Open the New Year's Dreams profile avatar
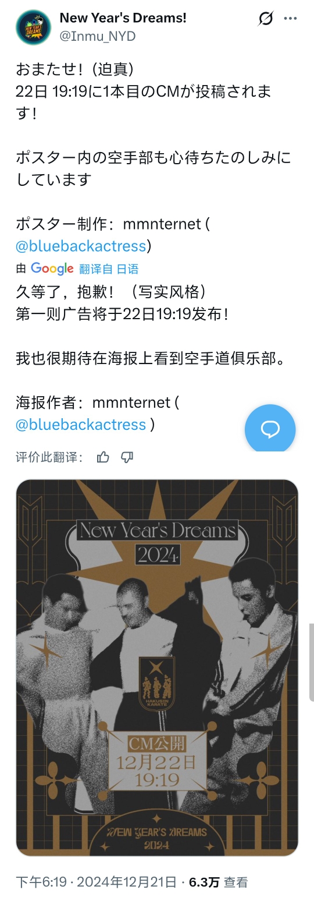 coord(33,27)
